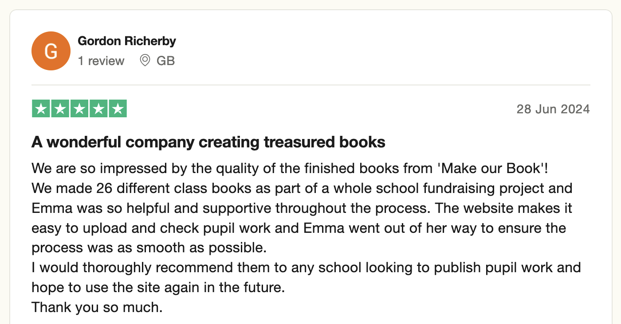Screen dimensions: 621x324
Task: Click the line starting 'Emma was so helpful'
Action: click(302, 208)
